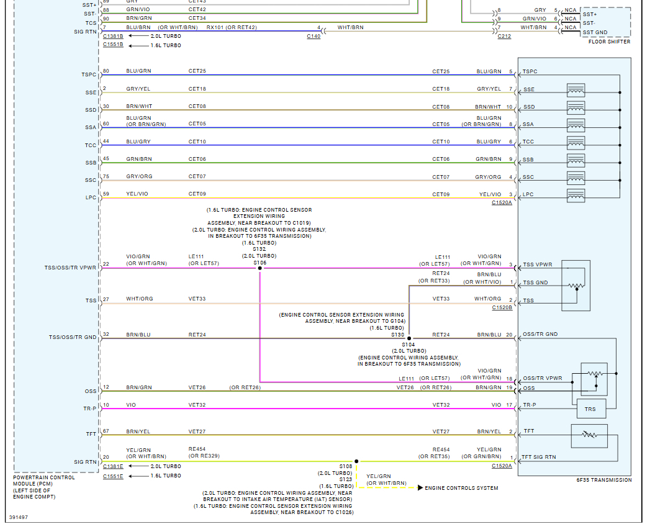Image resolution: width=650 pixels, height=524 pixels.
Task: Open connector reference C1381B
Action: (x=113, y=36)
